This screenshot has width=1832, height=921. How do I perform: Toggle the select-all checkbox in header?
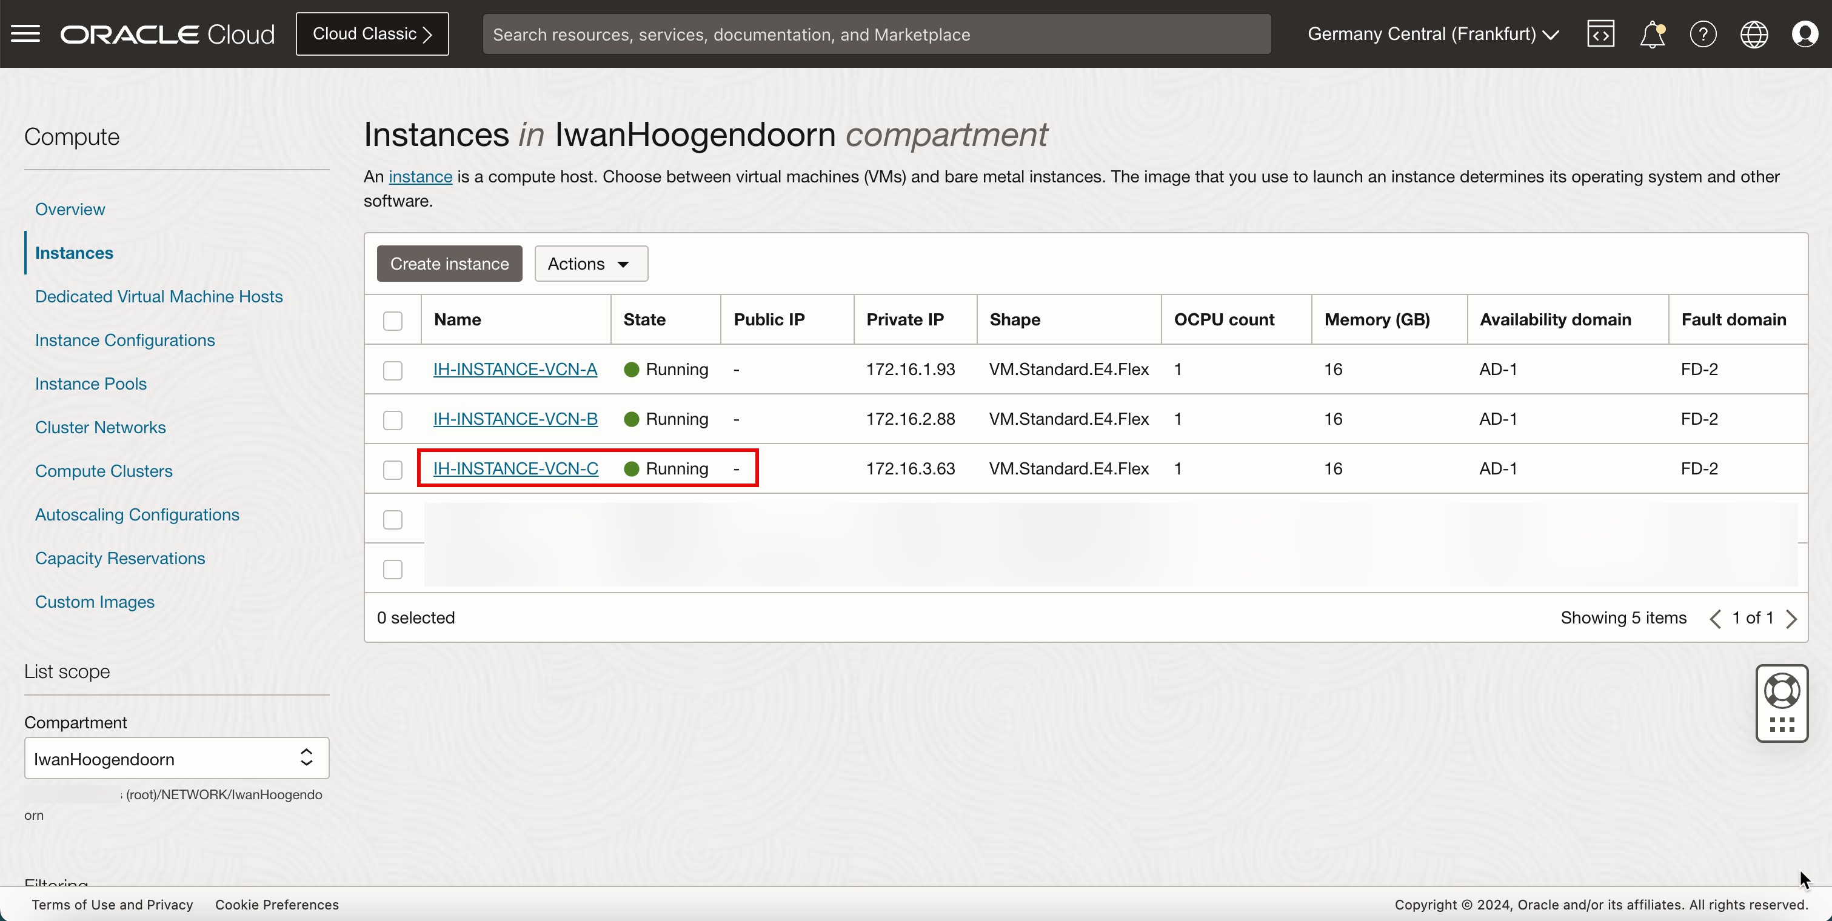point(393,321)
